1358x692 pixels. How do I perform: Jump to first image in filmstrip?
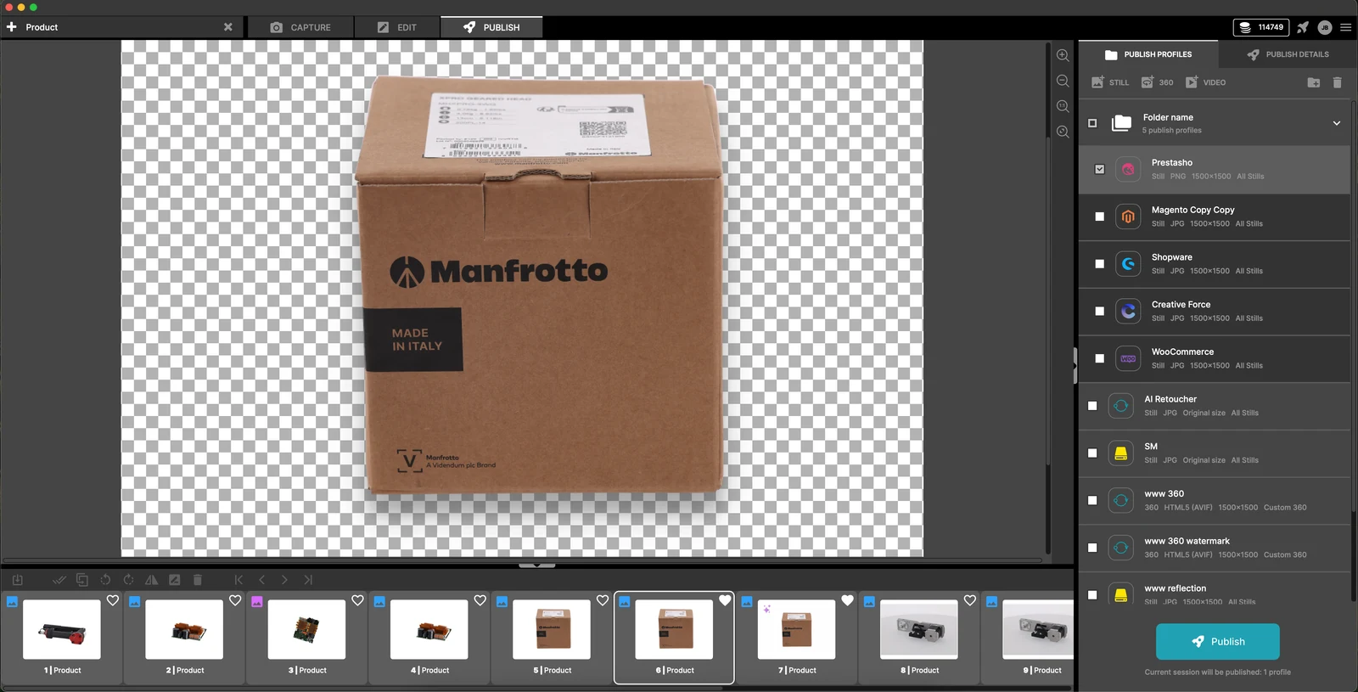238,580
